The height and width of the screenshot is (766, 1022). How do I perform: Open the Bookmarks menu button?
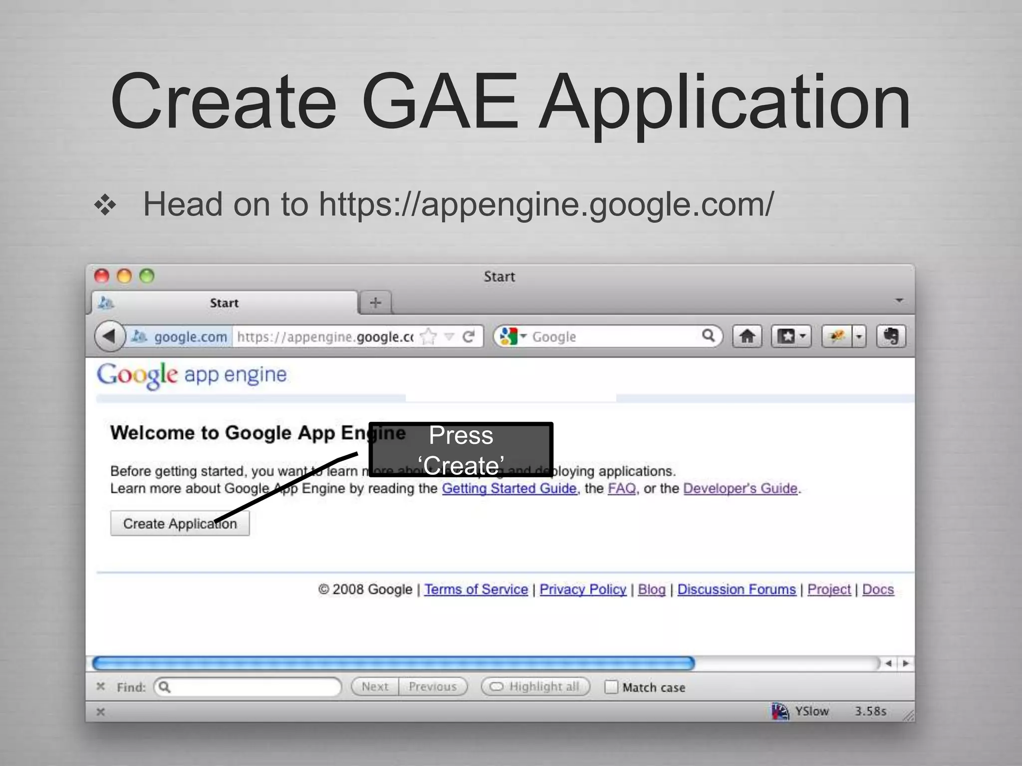pyautogui.click(x=791, y=337)
